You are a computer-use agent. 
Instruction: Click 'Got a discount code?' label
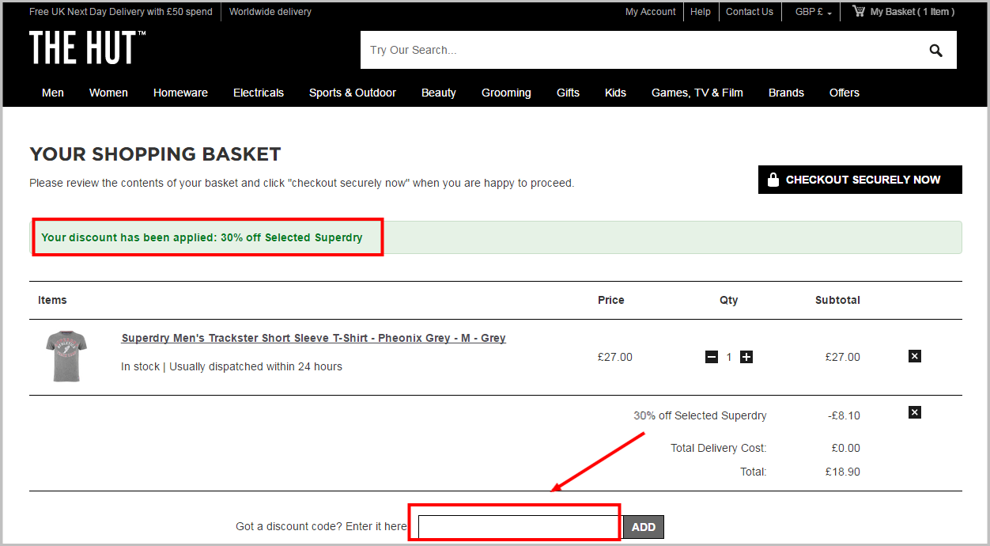pos(322,526)
